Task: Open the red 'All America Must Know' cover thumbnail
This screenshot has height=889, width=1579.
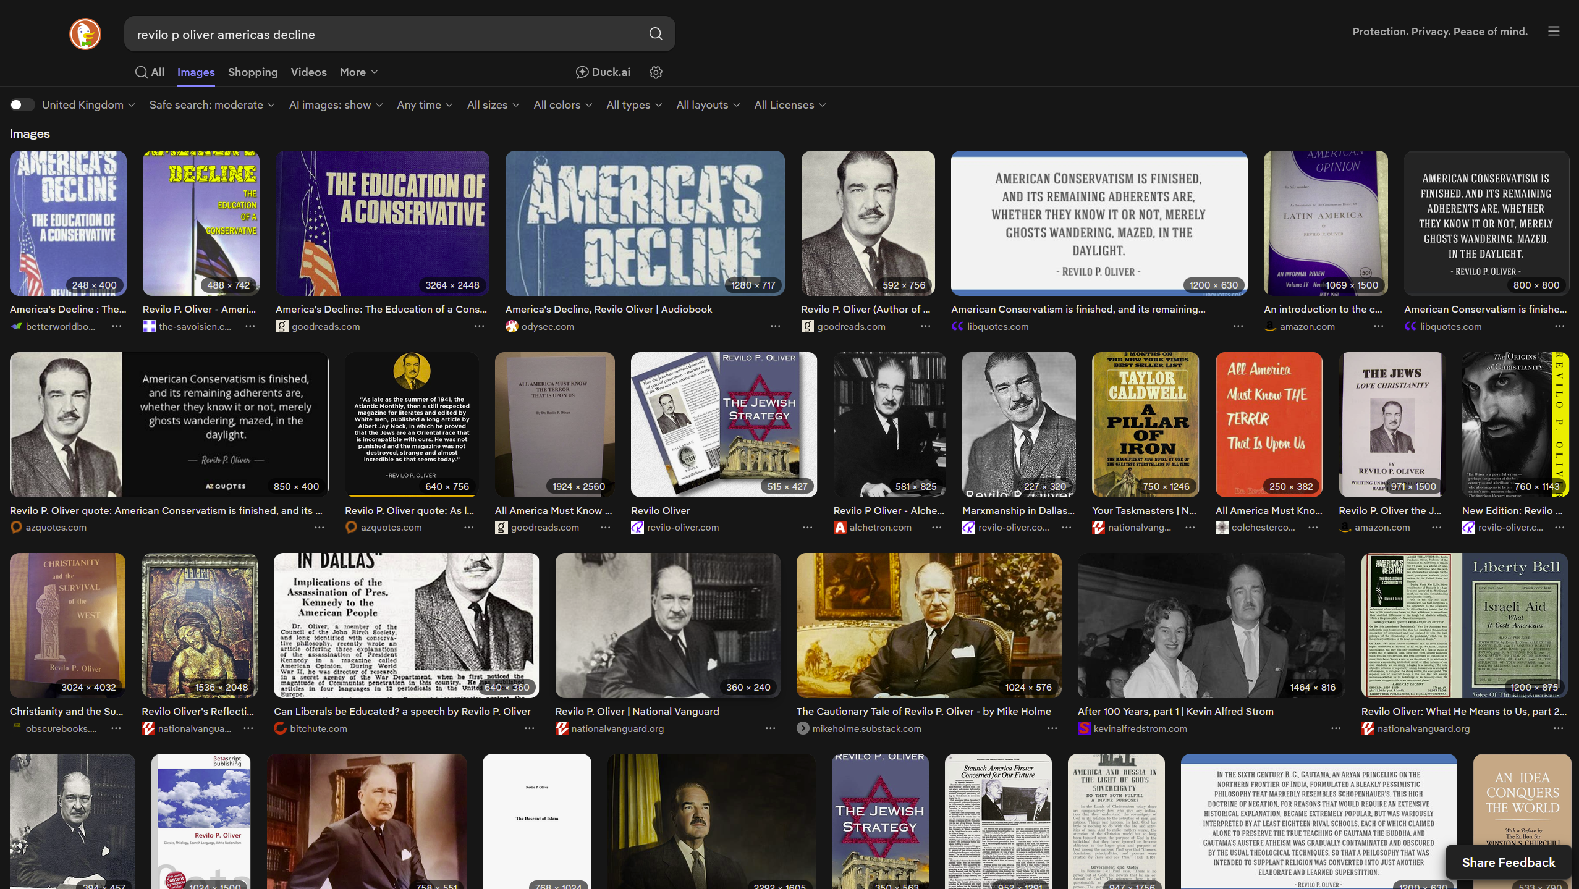Action: click(x=1269, y=424)
